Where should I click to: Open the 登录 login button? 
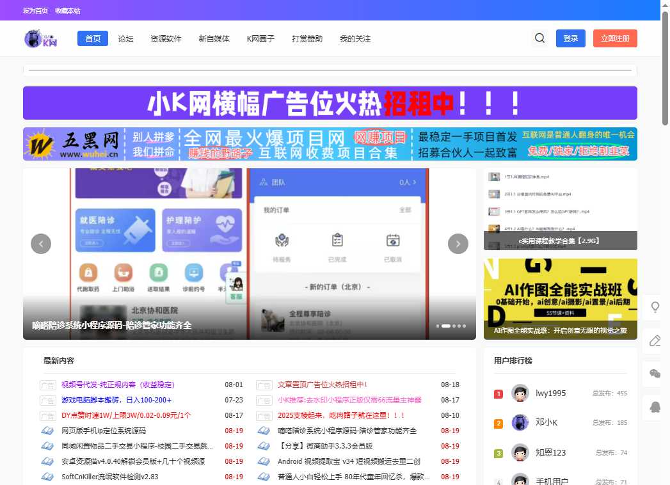pyautogui.click(x=570, y=38)
